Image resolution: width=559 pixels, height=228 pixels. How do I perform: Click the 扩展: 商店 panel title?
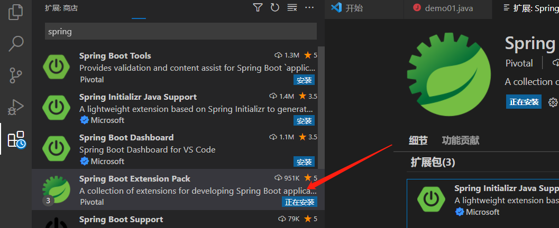61,8
